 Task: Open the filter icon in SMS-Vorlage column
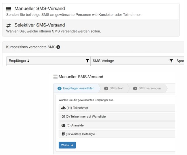click(171, 61)
